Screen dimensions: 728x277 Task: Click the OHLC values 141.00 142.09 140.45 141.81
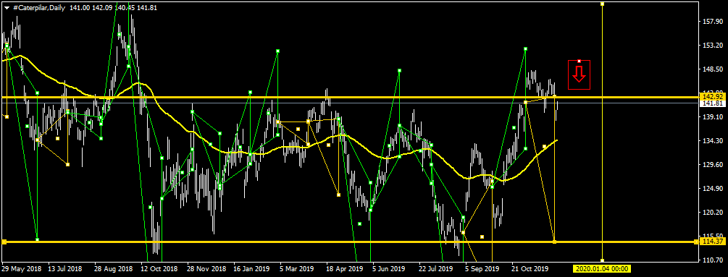pyautogui.click(x=113, y=7)
